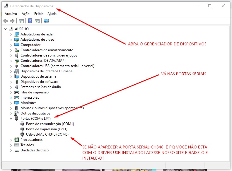Click the mouse icon for Mouse e outros dispositivos
Screen dimensions: 232x171
17,108
